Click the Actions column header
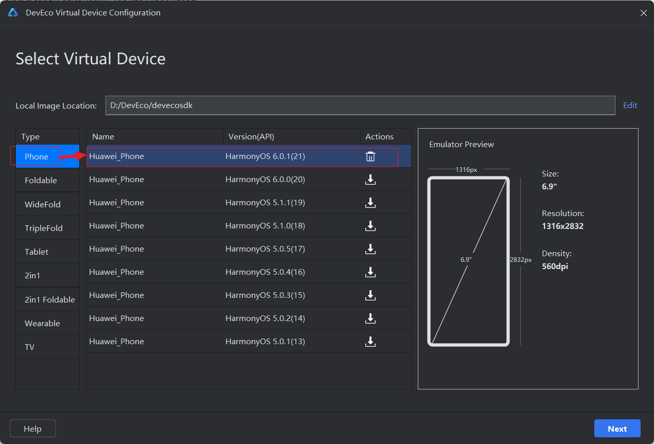 (386, 136)
